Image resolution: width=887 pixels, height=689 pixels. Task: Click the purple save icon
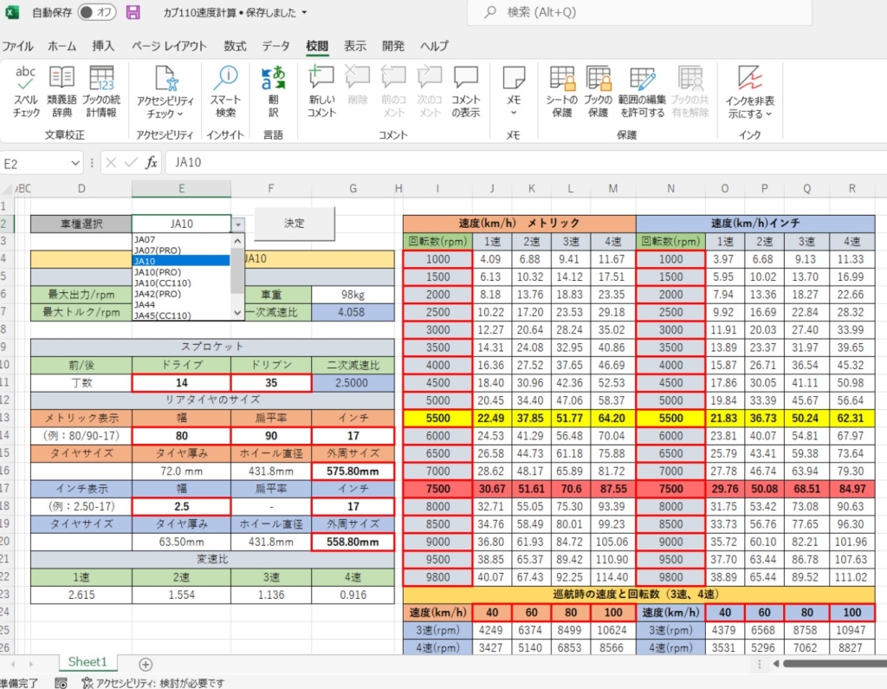click(133, 12)
